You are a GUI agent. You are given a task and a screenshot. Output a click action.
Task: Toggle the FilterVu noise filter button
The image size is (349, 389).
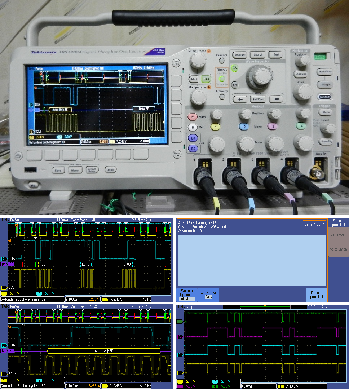point(221,79)
